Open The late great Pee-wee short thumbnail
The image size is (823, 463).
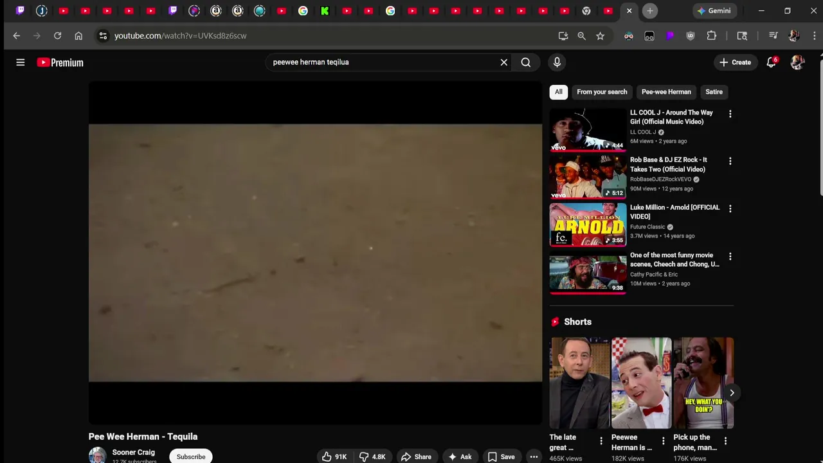(579, 383)
